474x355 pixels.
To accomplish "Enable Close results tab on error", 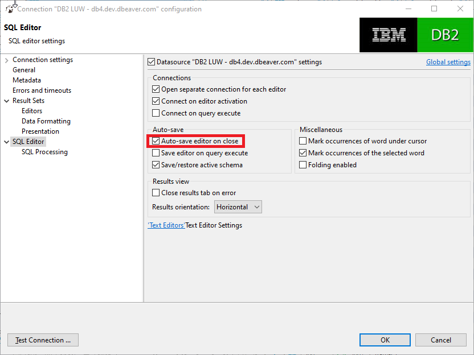I will coord(156,192).
